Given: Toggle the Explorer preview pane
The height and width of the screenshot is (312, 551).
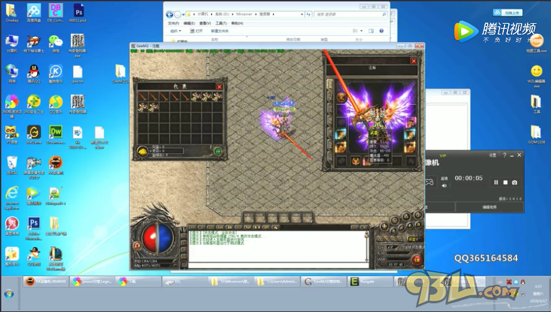Looking at the screenshot, I should click(371, 31).
